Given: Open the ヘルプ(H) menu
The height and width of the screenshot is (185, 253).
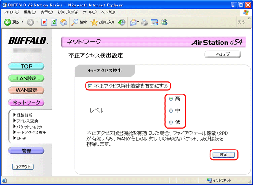Looking at the screenshot, I should 108,12.
